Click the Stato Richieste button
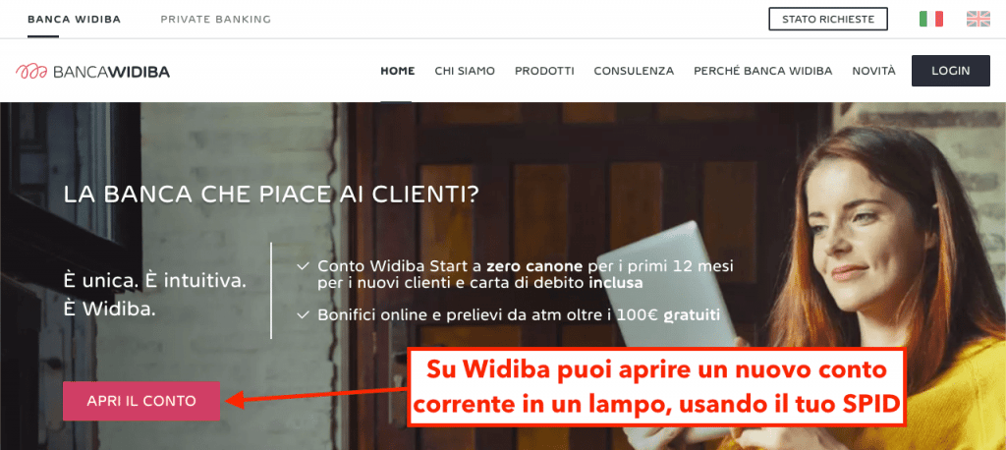This screenshot has width=1006, height=450. click(828, 20)
